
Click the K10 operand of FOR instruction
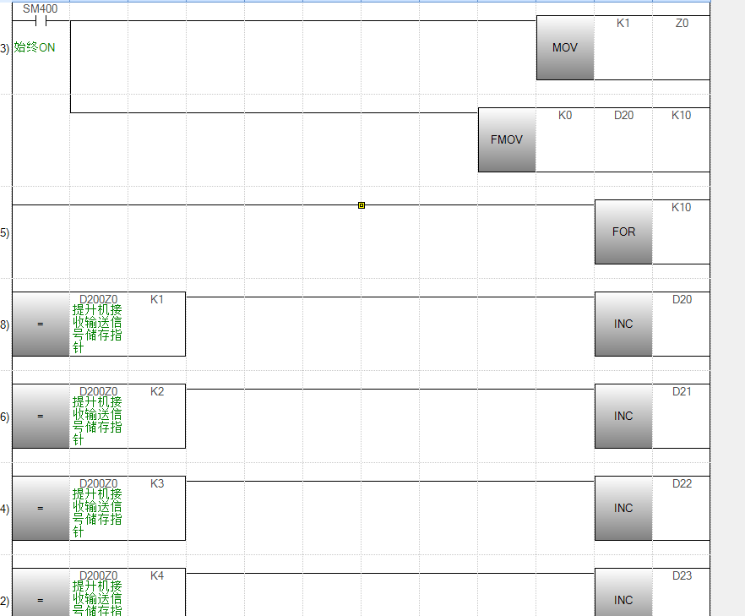pyautogui.click(x=681, y=208)
